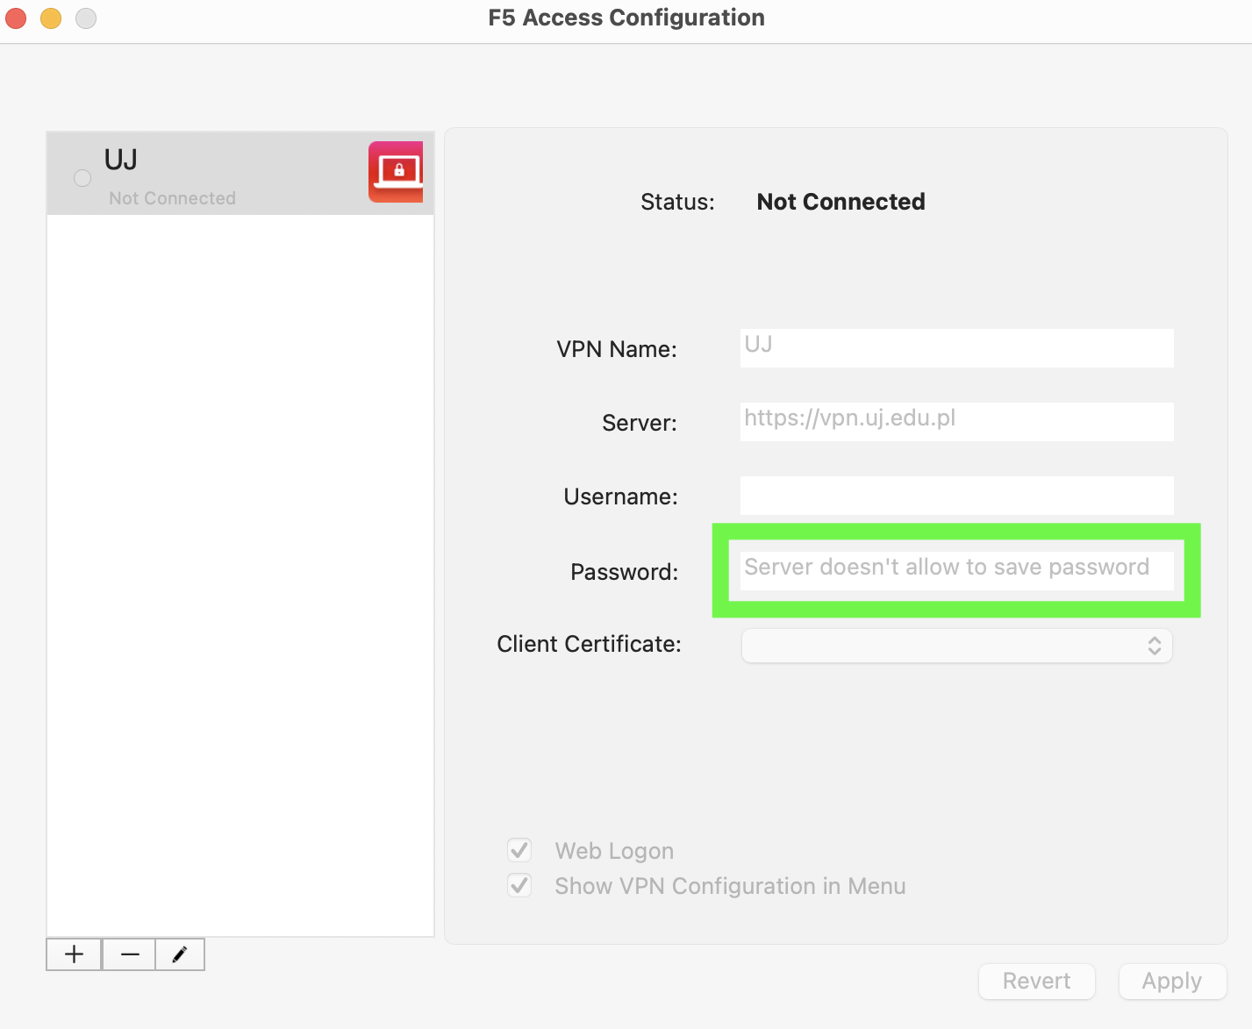The width and height of the screenshot is (1252, 1029).
Task: Minimize the window with yellow button
Action: coord(51,18)
